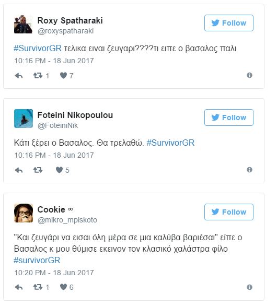Open Cookie's profile avatar
277x306 pixels.
point(24,213)
